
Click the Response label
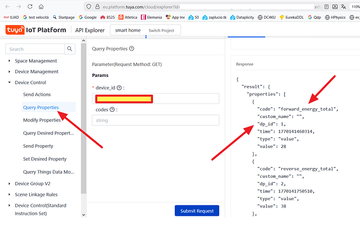(245, 64)
